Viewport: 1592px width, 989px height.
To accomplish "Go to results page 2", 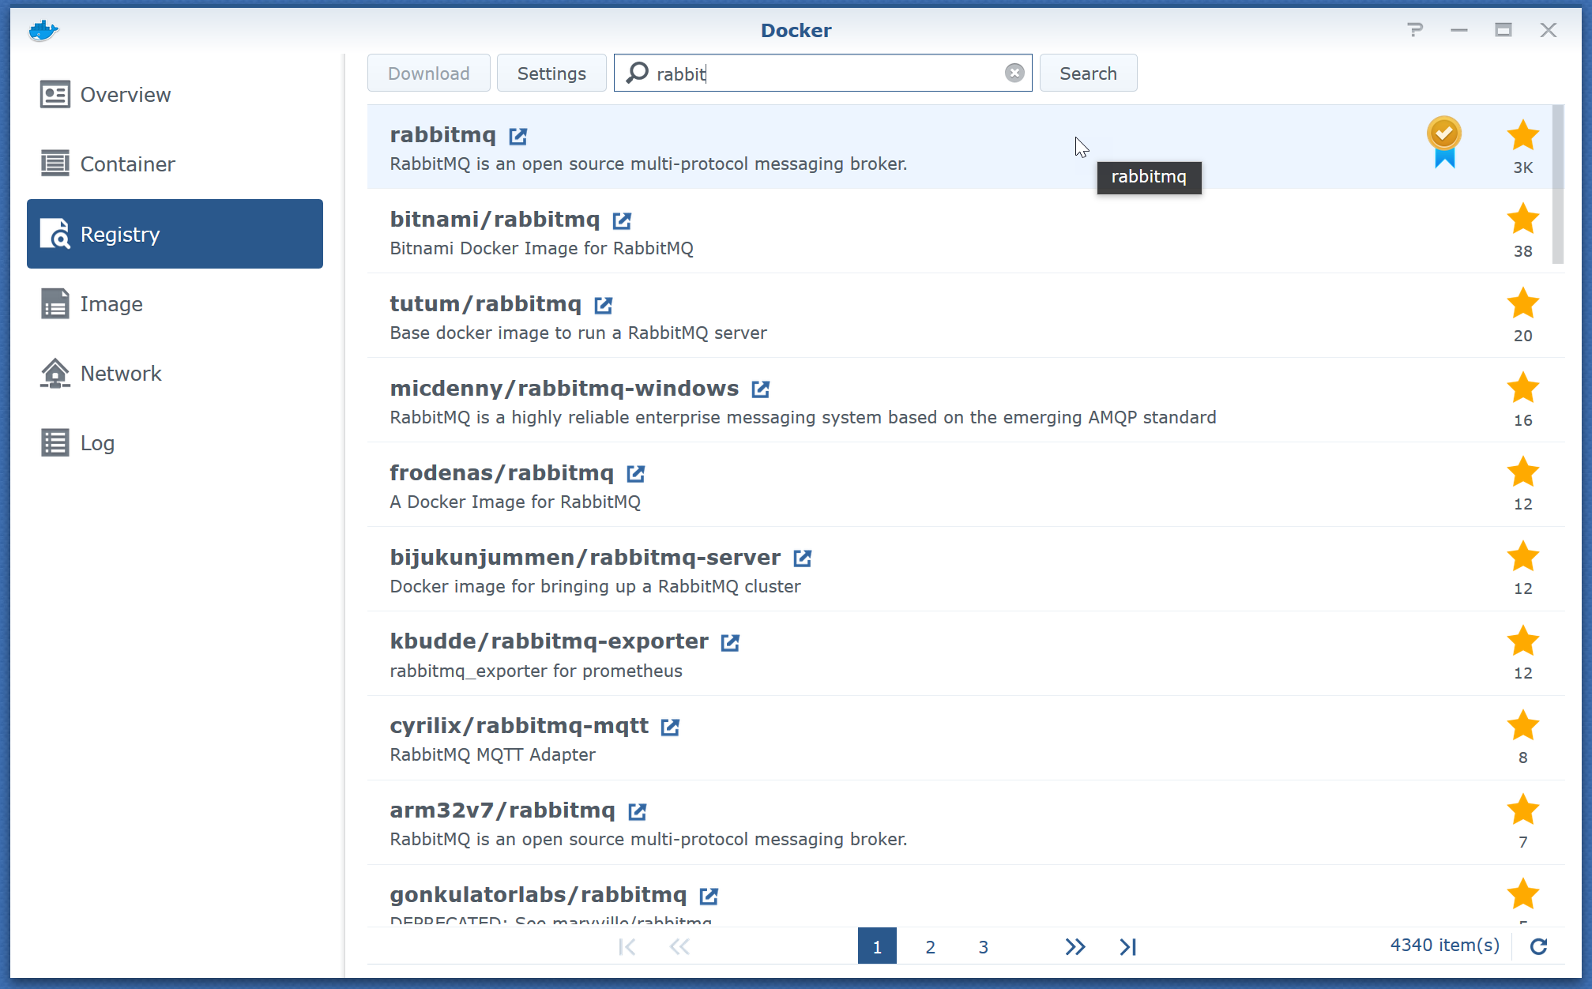I will (930, 946).
